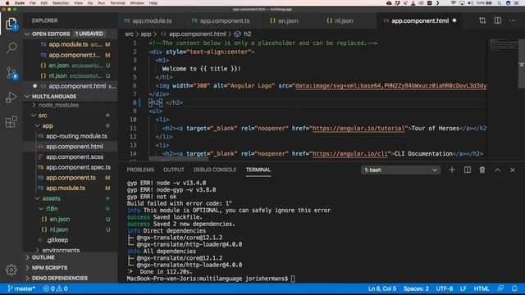
Task: Open the errors and warnings status item
Action: (56, 288)
